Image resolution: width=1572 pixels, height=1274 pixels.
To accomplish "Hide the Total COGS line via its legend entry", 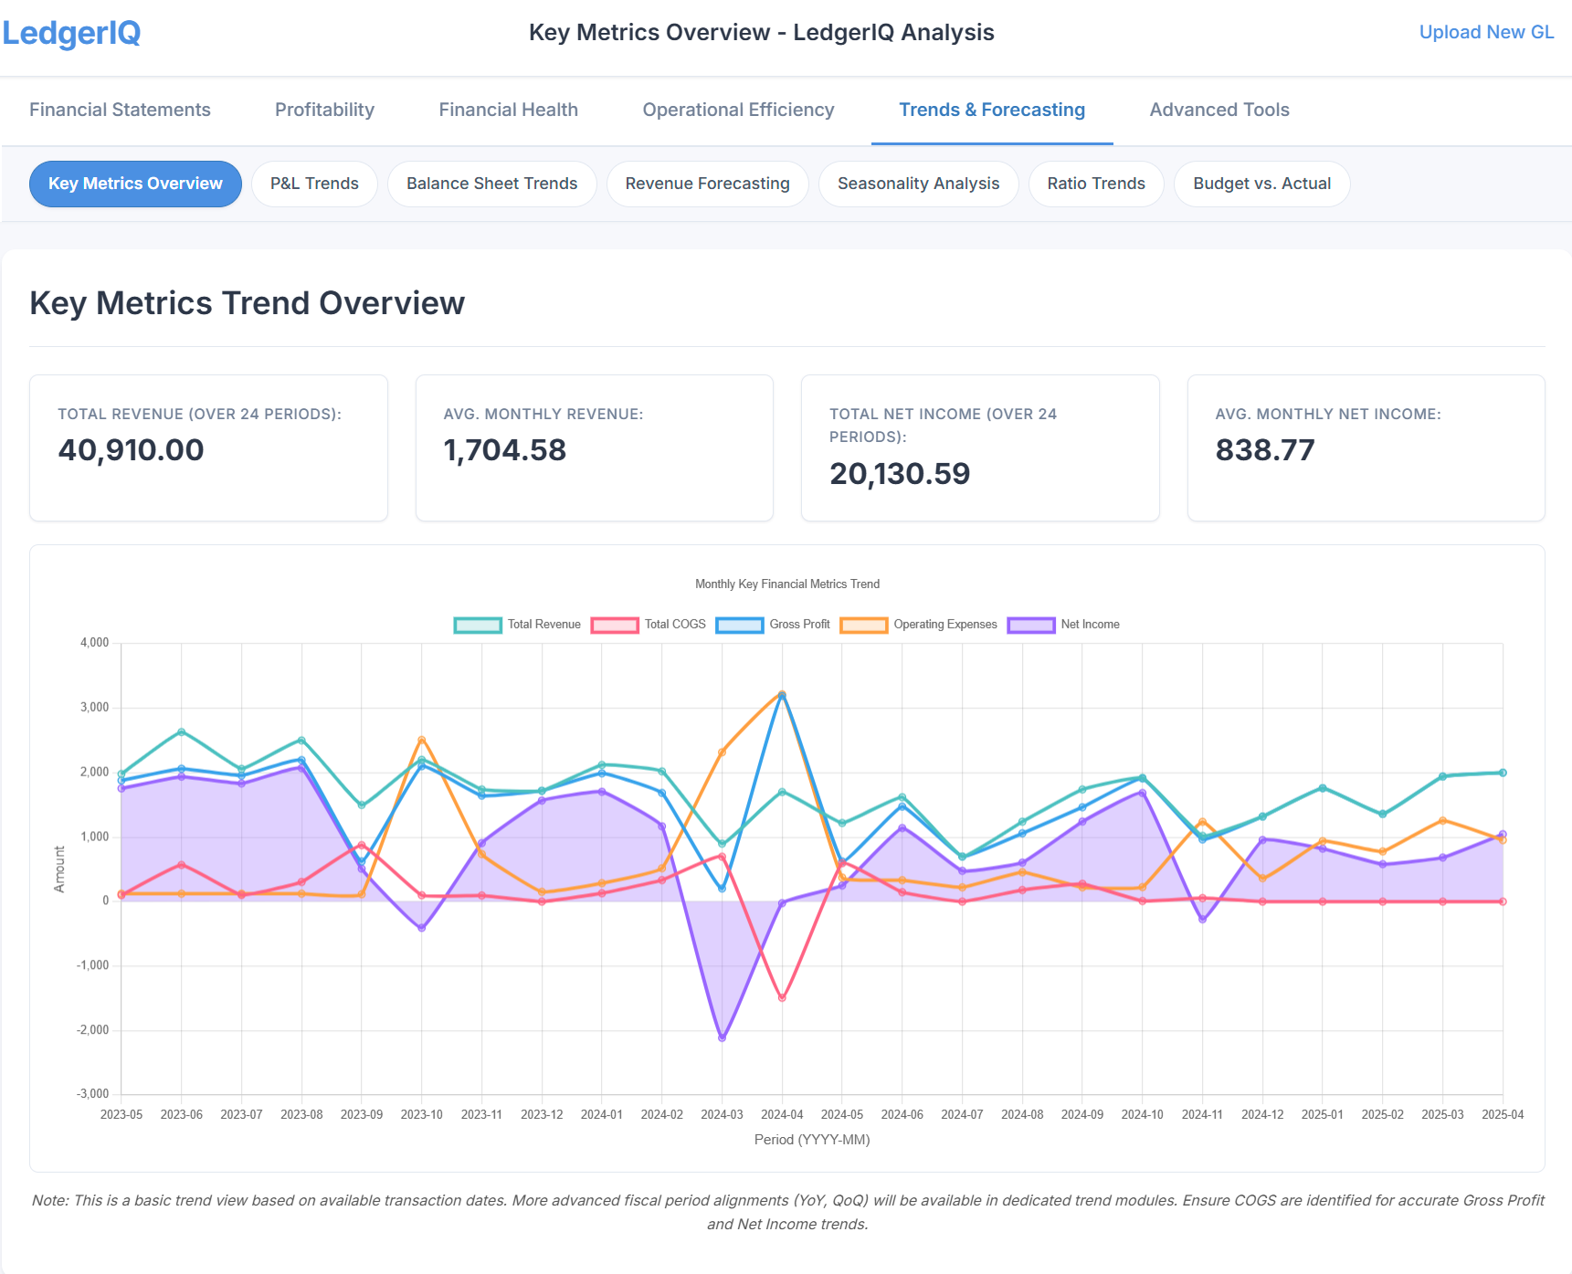I will tap(650, 624).
